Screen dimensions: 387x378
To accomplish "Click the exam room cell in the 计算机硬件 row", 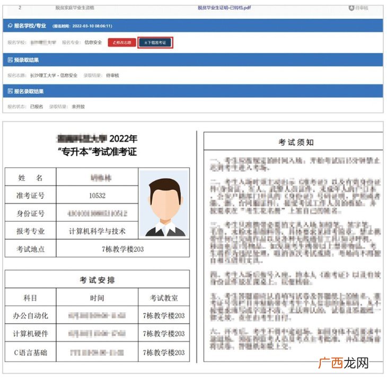I will 164,333.
